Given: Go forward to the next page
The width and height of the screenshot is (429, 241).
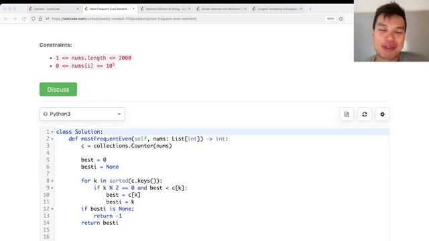Looking at the screenshot, I should (15, 19).
